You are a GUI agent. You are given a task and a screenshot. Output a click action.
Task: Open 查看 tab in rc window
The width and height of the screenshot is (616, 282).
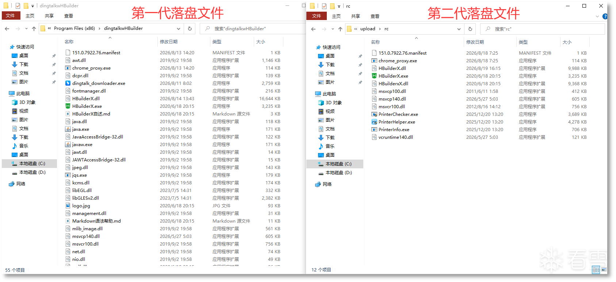(x=375, y=16)
